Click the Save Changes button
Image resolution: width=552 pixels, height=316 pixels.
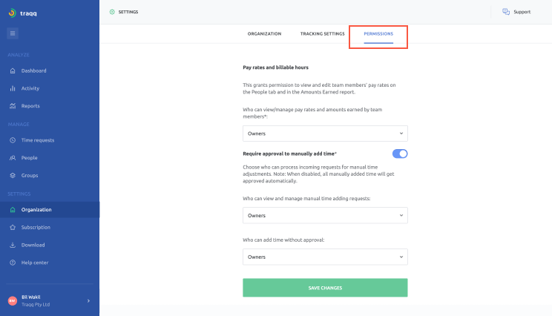click(x=325, y=288)
